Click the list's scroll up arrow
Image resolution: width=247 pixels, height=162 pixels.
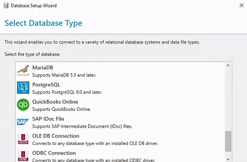tap(228, 65)
